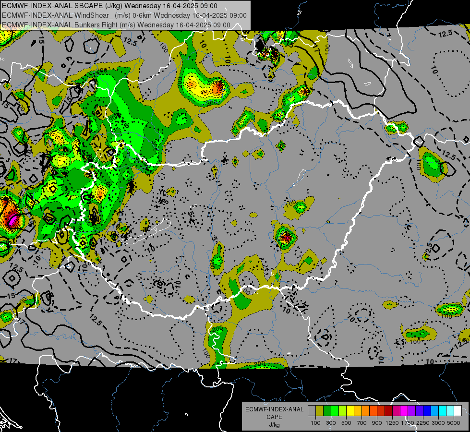Click the Bunkers Right header line
Screen dimensions: 470x432
click(116, 25)
